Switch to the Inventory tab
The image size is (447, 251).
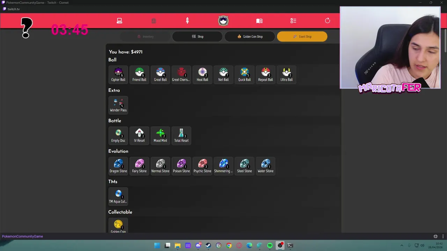[x=145, y=37]
